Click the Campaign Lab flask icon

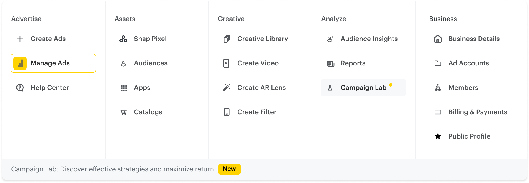pos(330,88)
